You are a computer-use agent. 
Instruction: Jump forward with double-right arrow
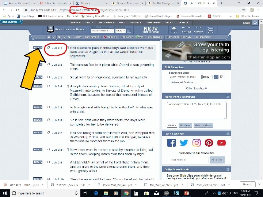pyautogui.click(x=69, y=37)
